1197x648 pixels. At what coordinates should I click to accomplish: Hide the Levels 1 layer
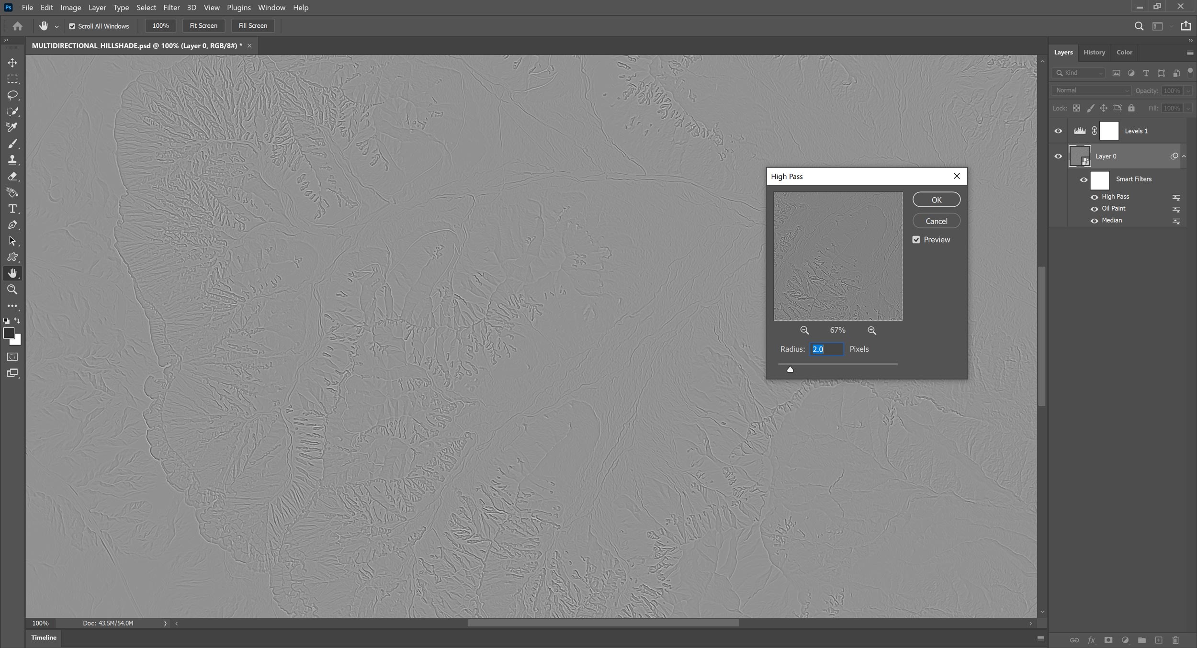tap(1058, 131)
